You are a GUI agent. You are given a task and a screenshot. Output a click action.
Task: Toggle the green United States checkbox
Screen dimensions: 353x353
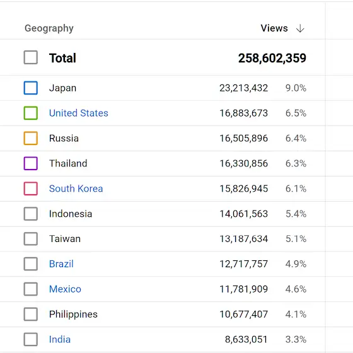click(31, 113)
